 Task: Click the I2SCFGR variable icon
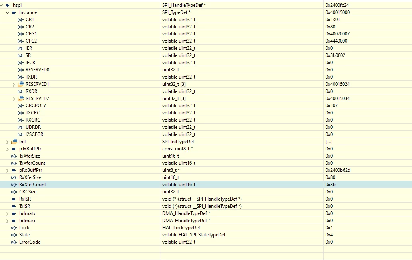coord(20,134)
